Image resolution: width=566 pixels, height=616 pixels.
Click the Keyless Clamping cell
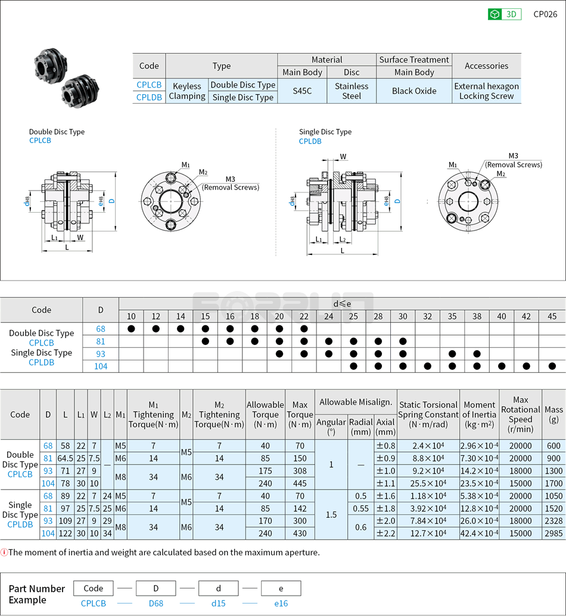(x=187, y=91)
